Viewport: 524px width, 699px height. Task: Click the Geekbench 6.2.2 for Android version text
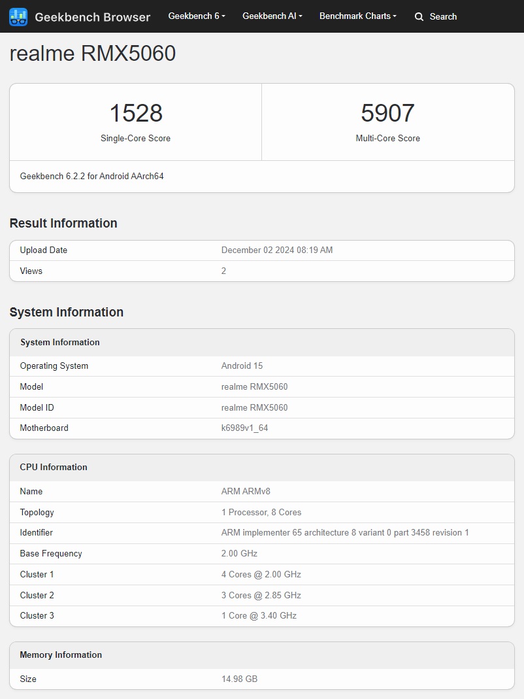pyautogui.click(x=91, y=177)
